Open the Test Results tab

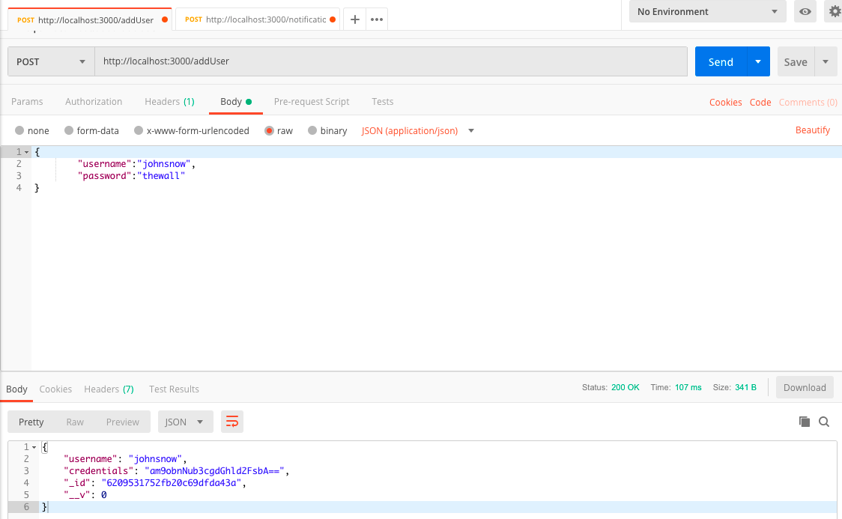174,389
